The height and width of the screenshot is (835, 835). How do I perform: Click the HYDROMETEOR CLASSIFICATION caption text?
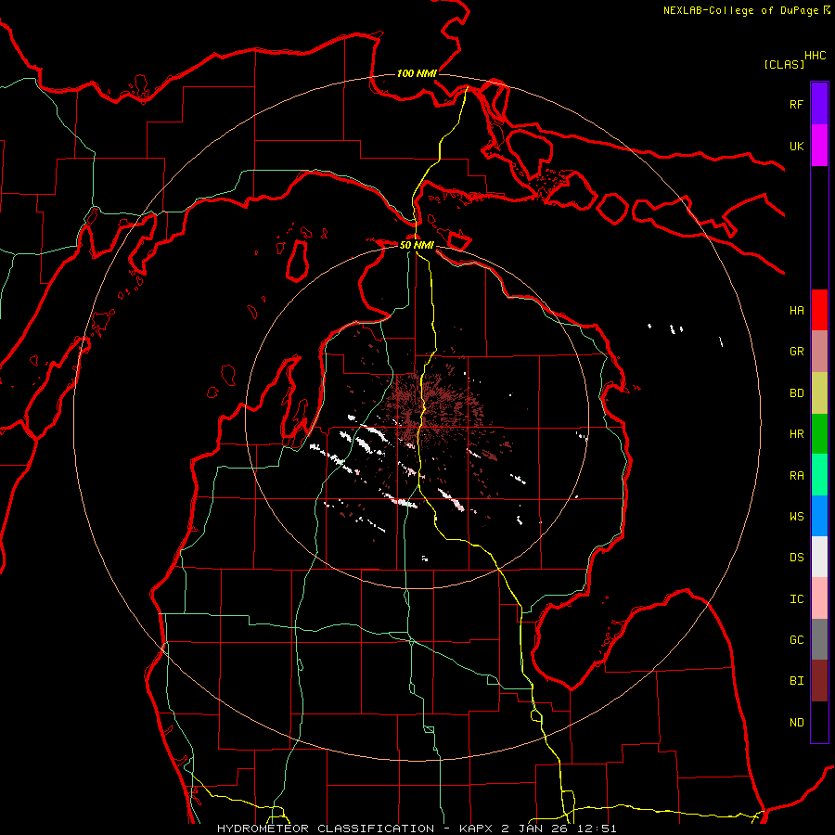pyautogui.click(x=326, y=829)
